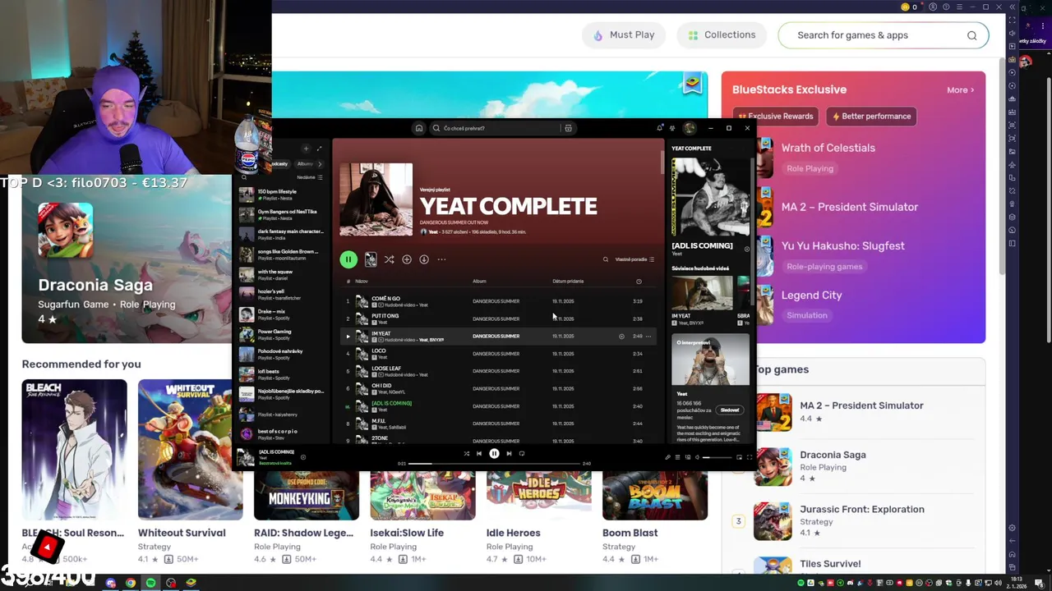Select the Podcasty filter chip
This screenshot has width=1052, height=591.
click(279, 164)
